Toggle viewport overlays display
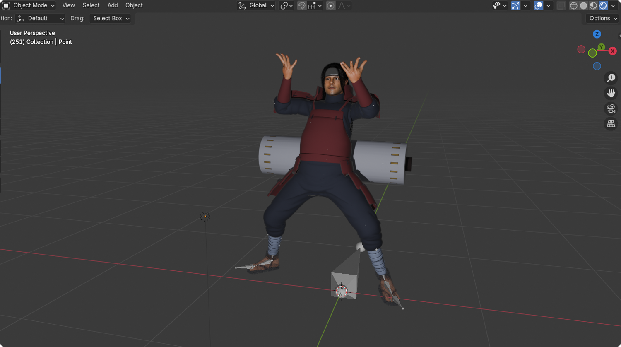 click(538, 5)
